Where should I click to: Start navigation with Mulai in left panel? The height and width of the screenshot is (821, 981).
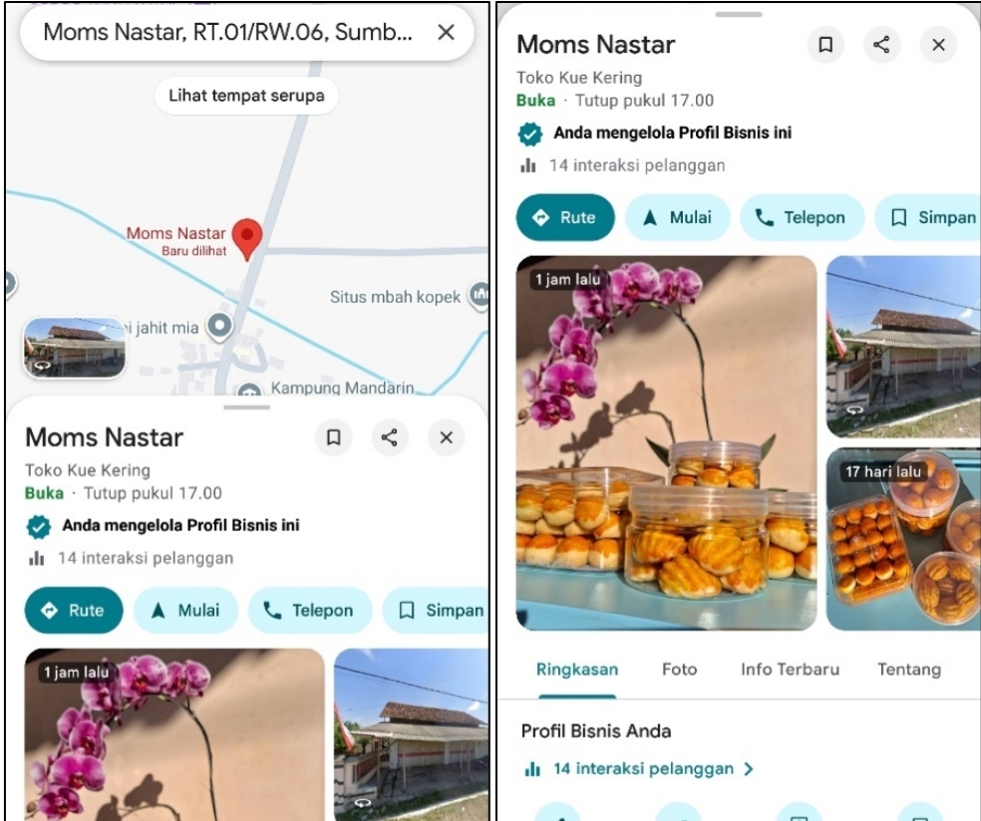(x=185, y=610)
